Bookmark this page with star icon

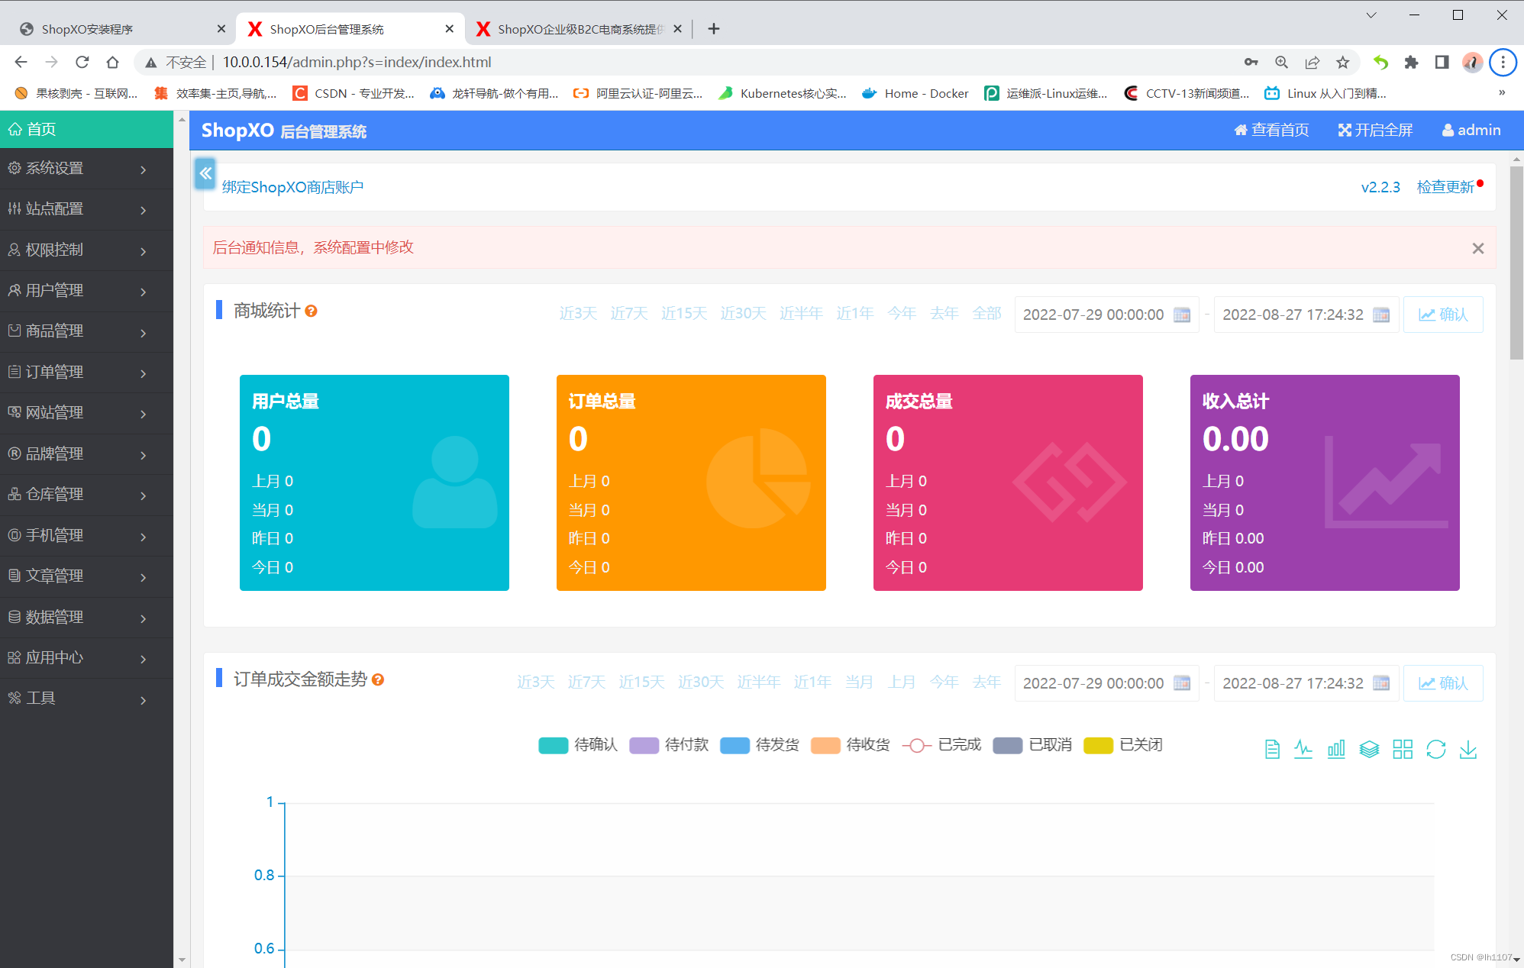[1343, 62]
